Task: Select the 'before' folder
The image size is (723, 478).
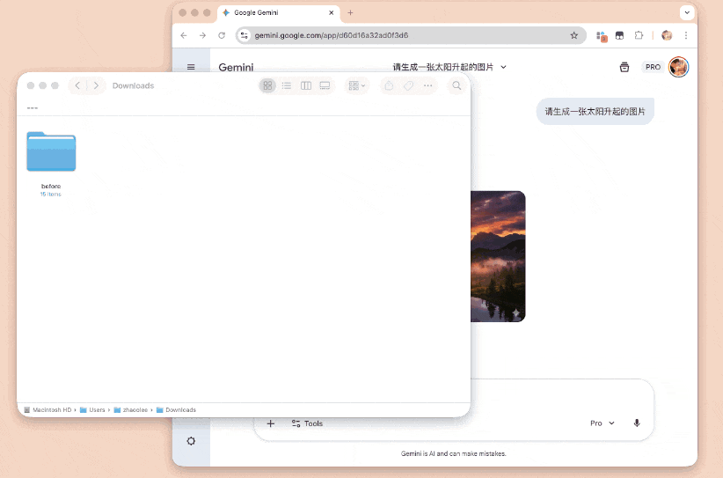Action: [51, 151]
